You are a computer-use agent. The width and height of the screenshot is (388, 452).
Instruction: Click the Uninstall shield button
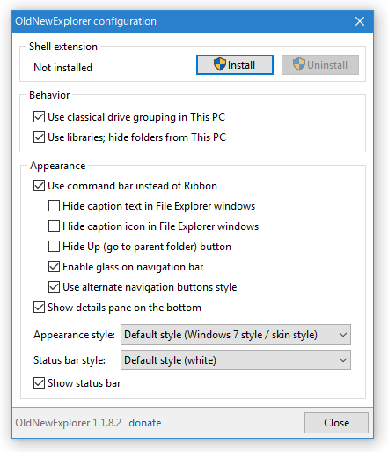pos(320,64)
